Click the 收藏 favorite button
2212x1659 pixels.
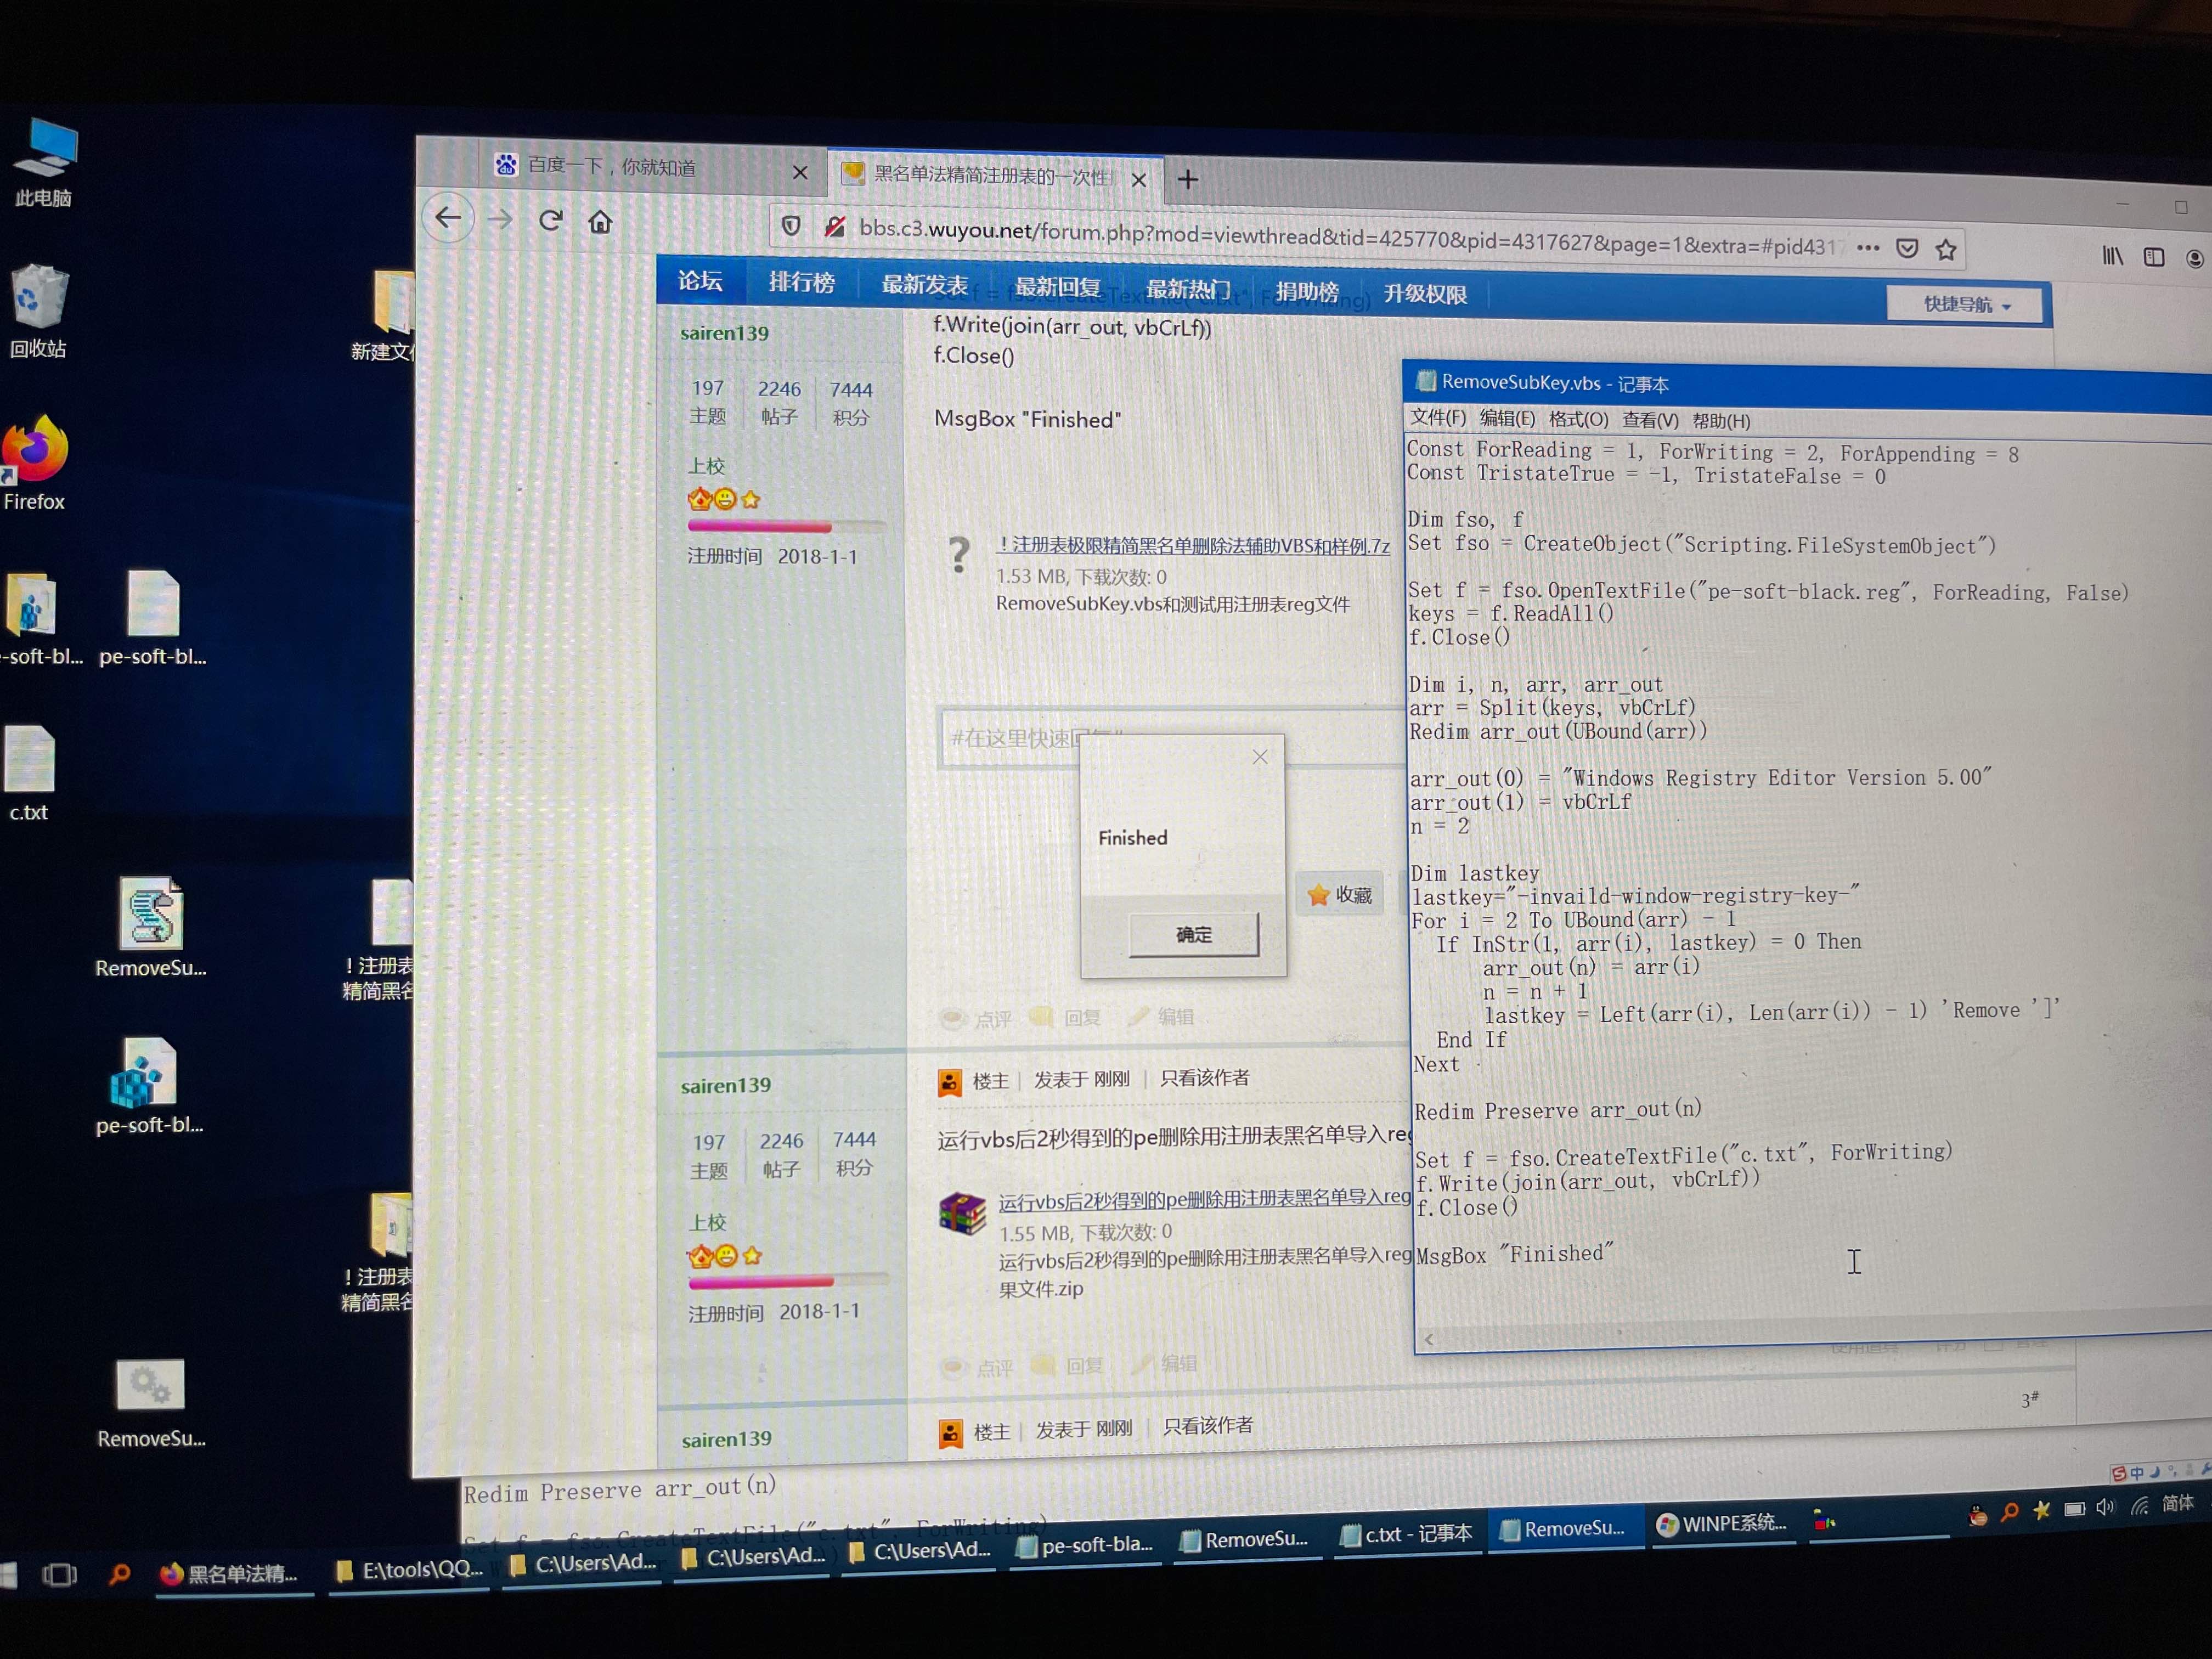point(1340,895)
